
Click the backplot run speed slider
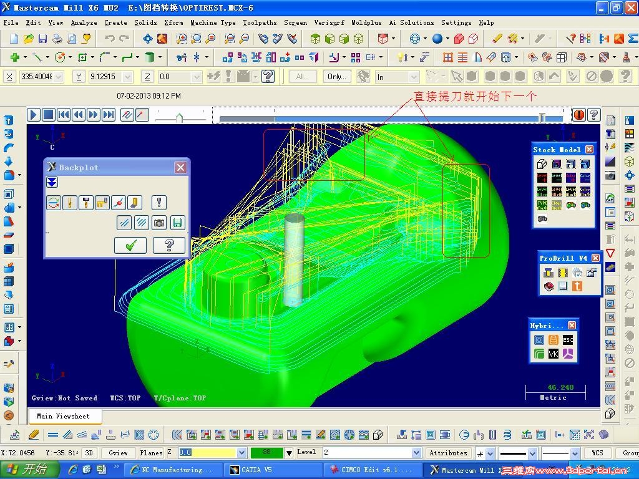[x=180, y=118]
